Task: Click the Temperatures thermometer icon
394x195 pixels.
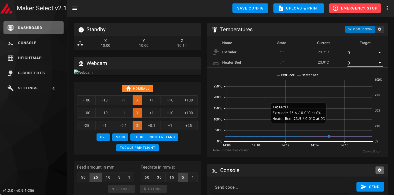Action: point(215,30)
